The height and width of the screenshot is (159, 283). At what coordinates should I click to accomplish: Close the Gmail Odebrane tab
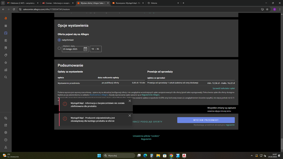point(38,3)
